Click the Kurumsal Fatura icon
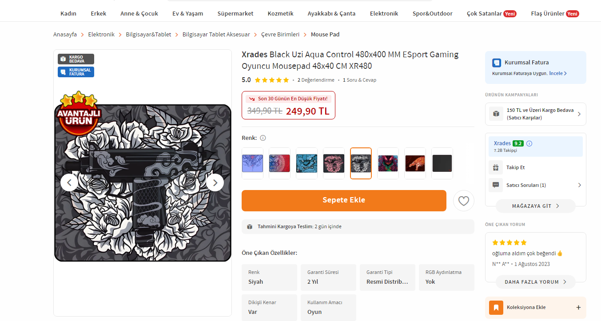 pyautogui.click(x=497, y=63)
